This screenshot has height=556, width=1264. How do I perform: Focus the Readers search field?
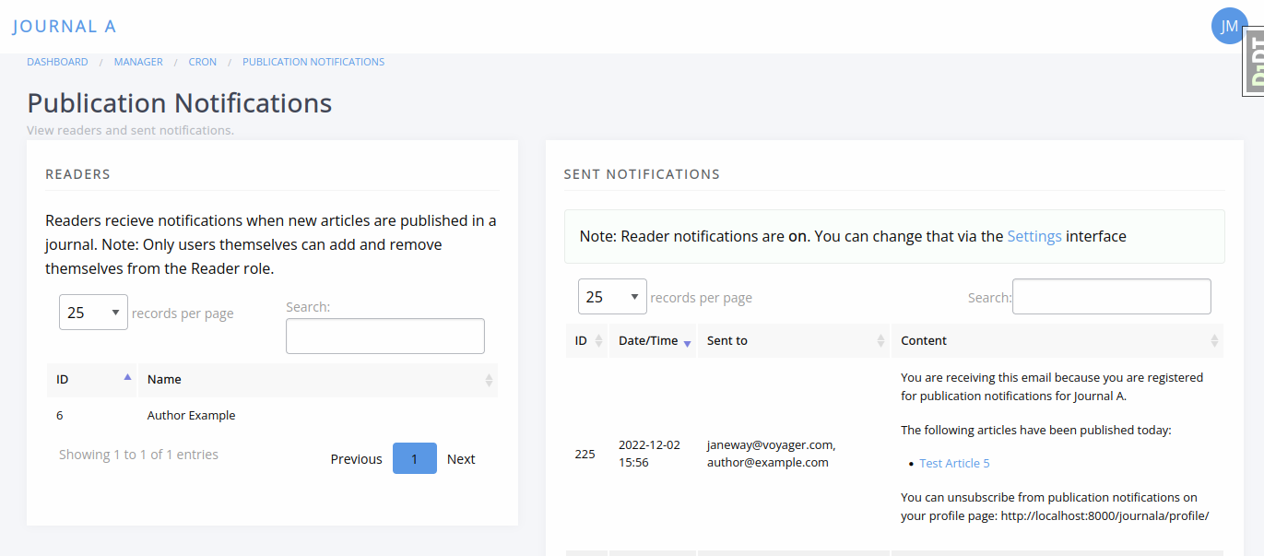click(x=384, y=337)
